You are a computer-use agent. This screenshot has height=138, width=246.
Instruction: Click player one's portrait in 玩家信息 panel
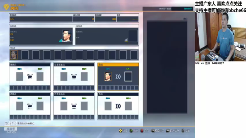click(x=67, y=36)
